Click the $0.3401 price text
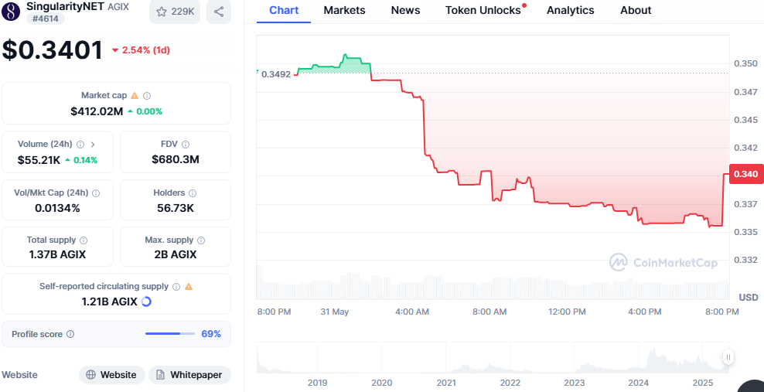This screenshot has height=392, width=764. click(x=53, y=49)
